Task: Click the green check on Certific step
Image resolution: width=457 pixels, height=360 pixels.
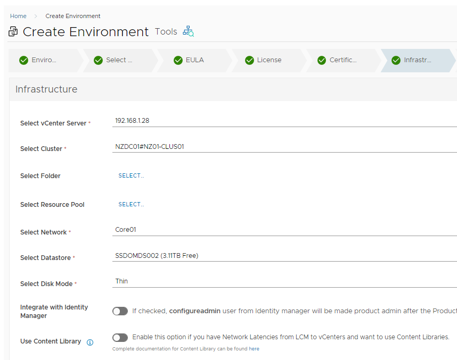Action: click(322, 60)
